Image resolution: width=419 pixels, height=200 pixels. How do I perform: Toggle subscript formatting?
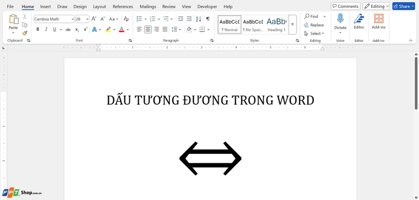77,29
